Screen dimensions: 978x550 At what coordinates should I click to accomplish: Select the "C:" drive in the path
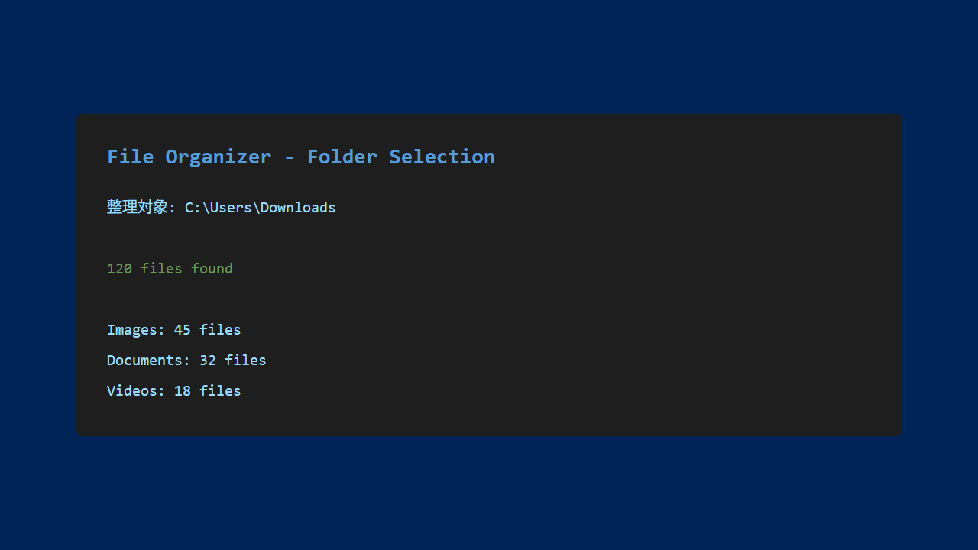[x=193, y=208]
